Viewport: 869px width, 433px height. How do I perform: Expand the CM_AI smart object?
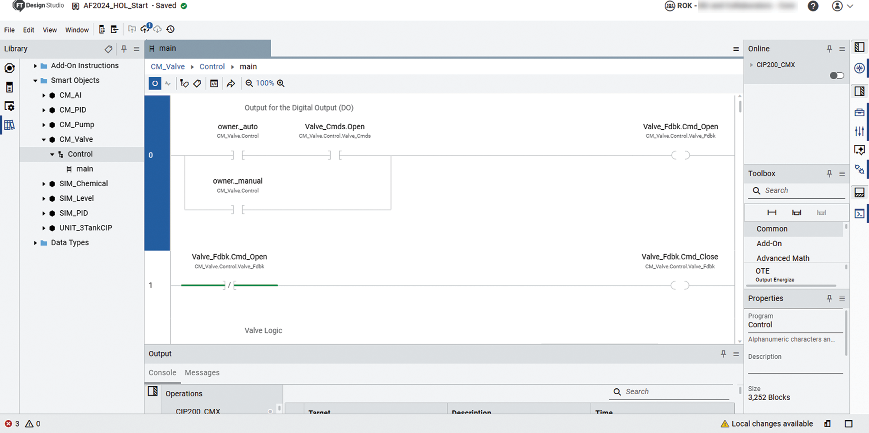tap(44, 95)
